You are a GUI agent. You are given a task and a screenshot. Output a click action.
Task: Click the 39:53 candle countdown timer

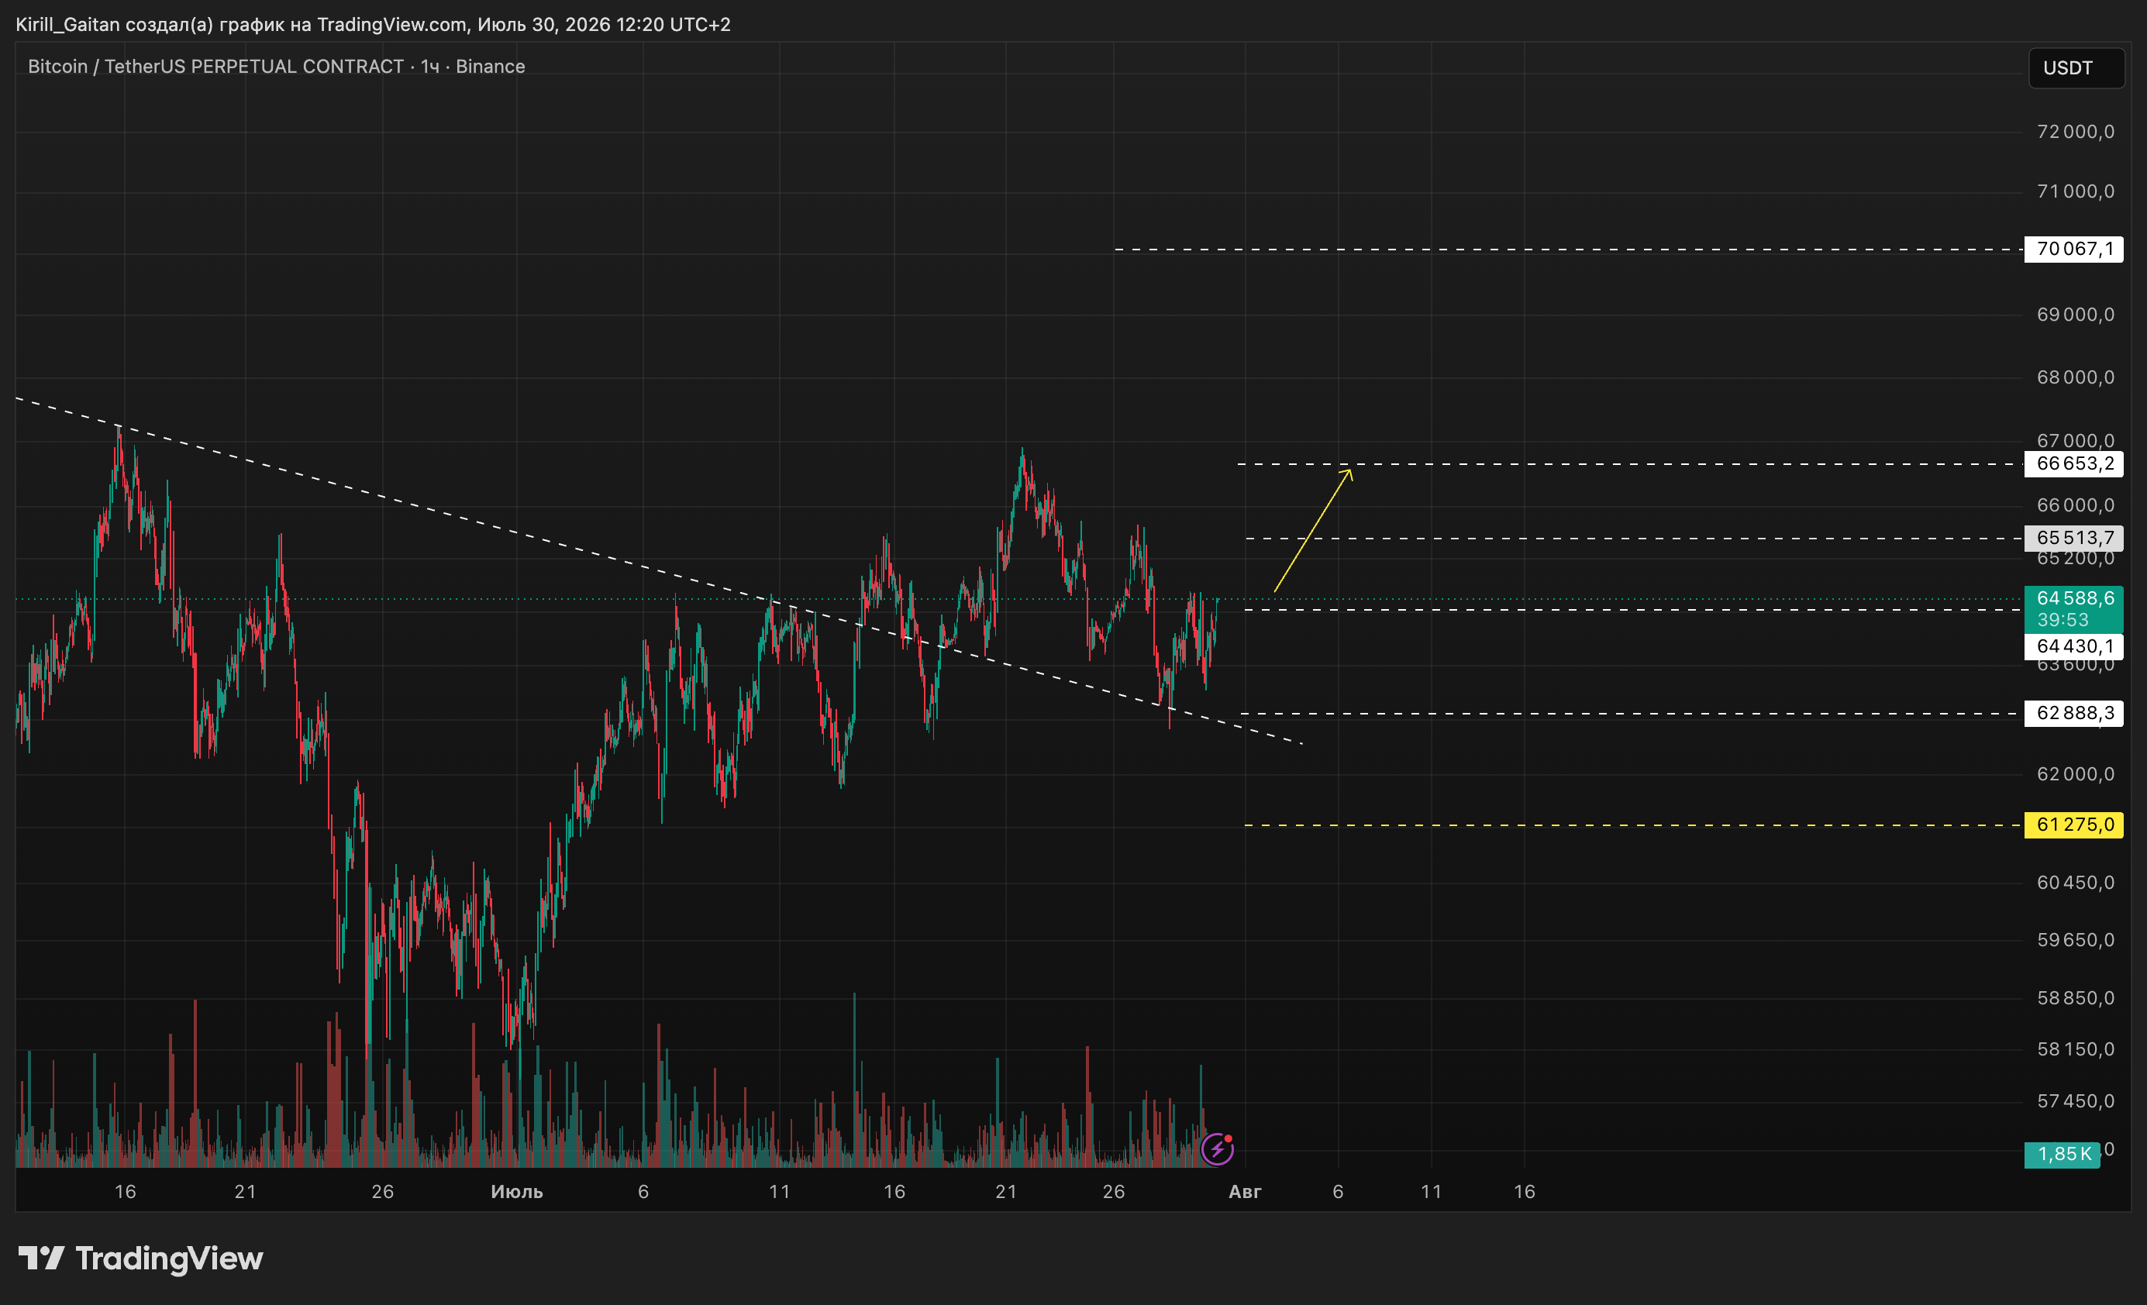click(x=2063, y=620)
